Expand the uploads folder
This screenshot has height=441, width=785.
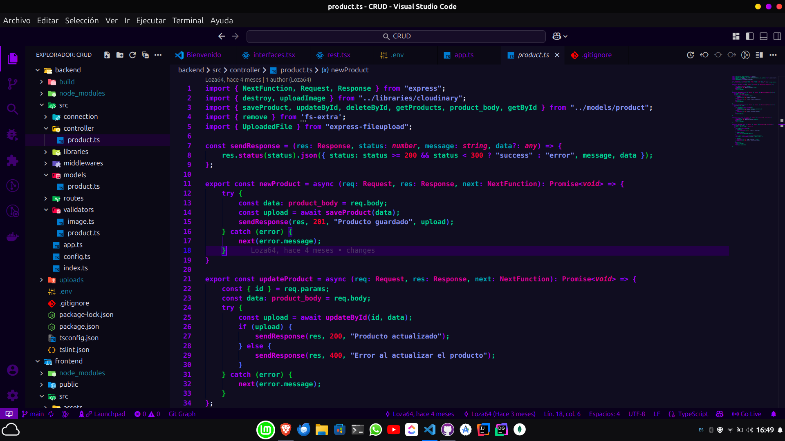pos(71,280)
